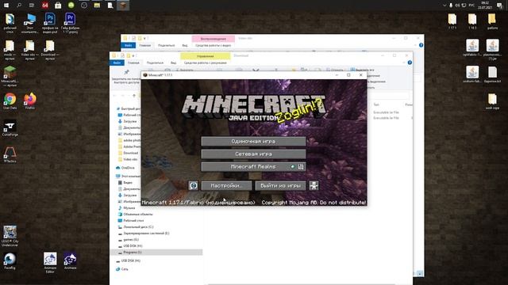The image size is (508, 285).
Task: Click Выделить все in Download ribbon
Action: pyautogui.click(x=362, y=70)
